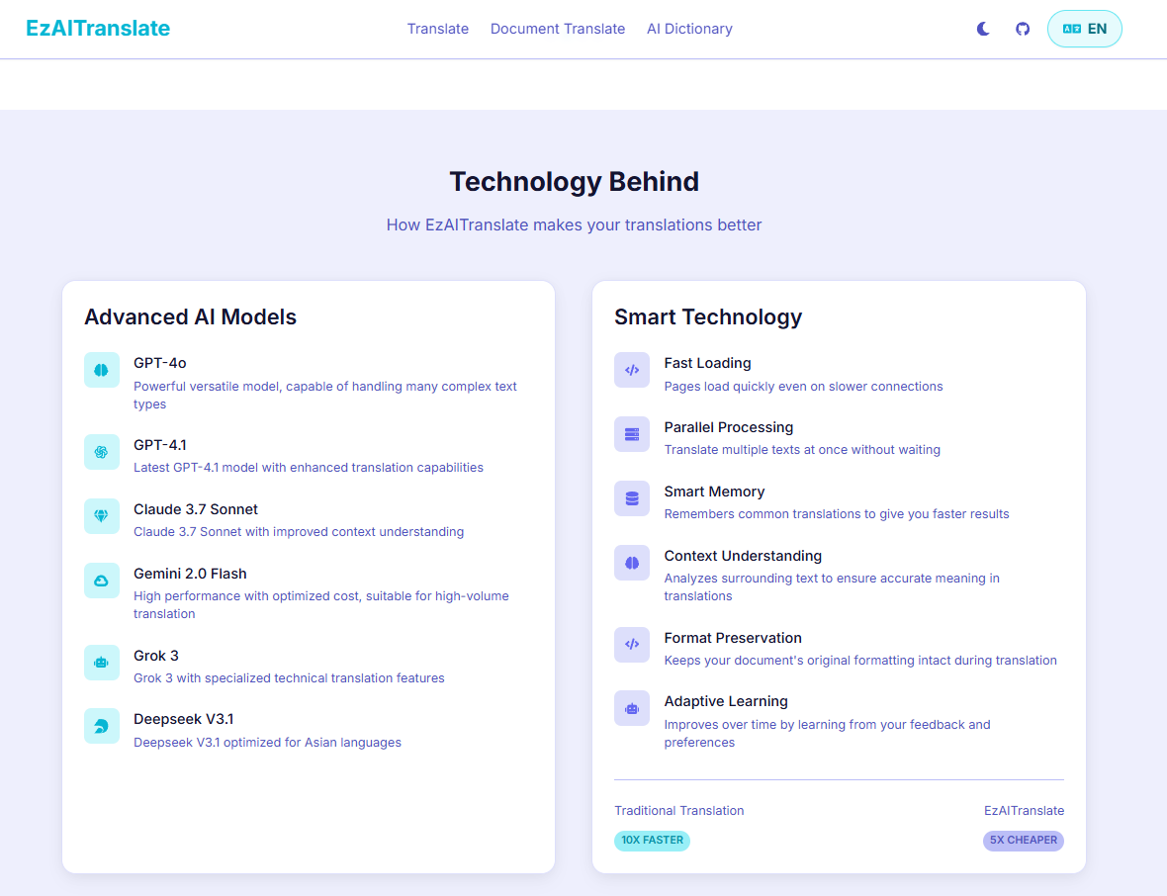Viewport: 1167px width, 896px height.
Task: Click the Traditional Translation label
Action: [678, 810]
